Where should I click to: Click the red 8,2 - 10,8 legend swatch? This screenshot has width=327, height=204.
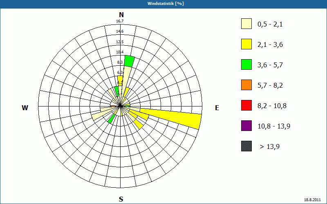[246, 105]
